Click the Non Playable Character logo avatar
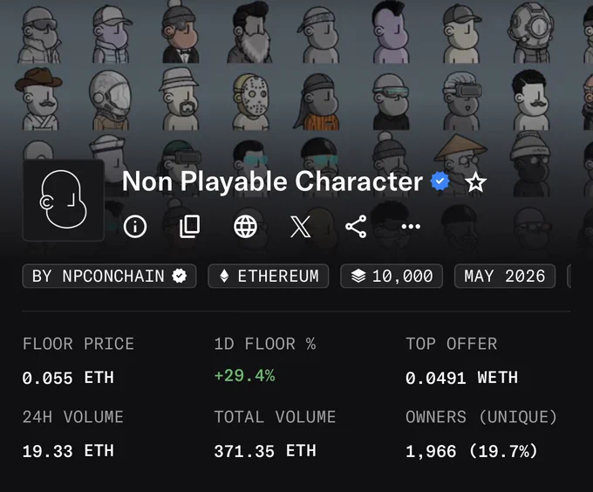Viewport: 593px width, 492px height. pos(64,201)
